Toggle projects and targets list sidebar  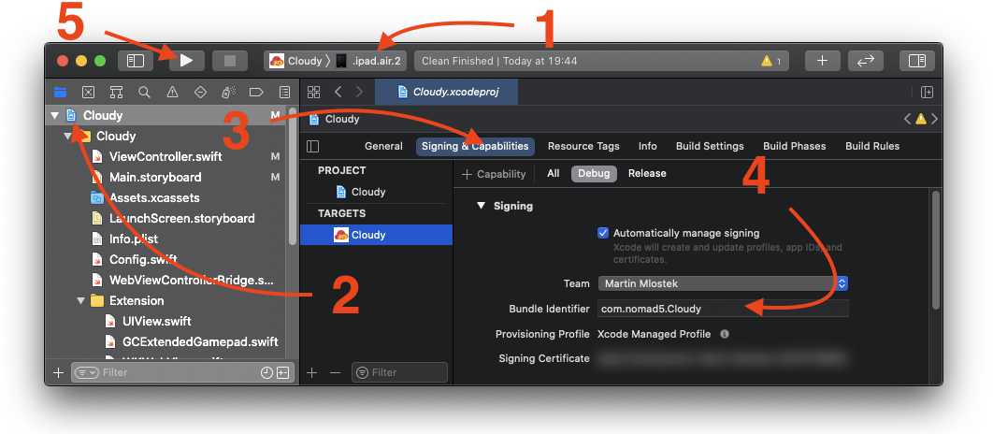pyautogui.click(x=313, y=146)
